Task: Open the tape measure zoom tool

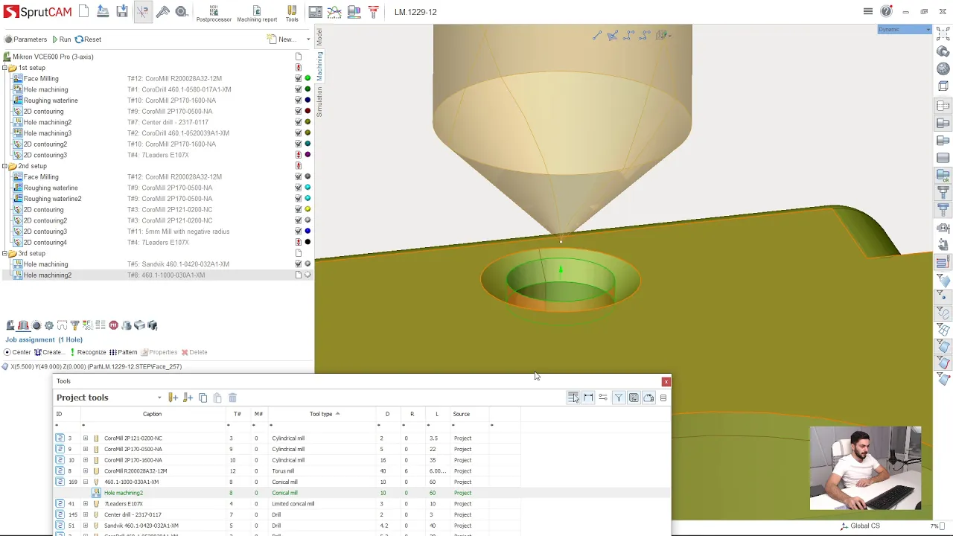Action: click(181, 12)
